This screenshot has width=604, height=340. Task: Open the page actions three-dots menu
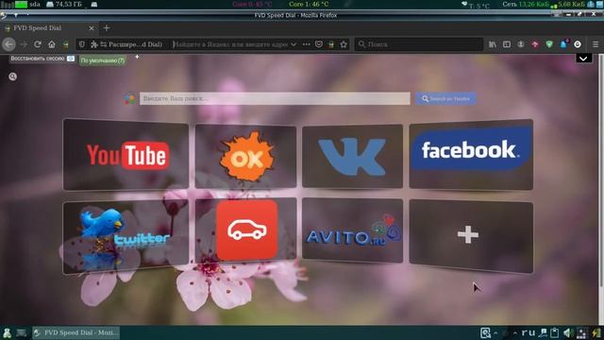tap(306, 44)
